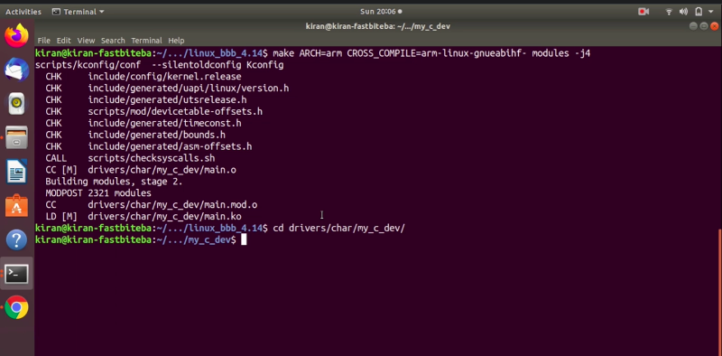
Task: Open Activities overview
Action: click(23, 12)
